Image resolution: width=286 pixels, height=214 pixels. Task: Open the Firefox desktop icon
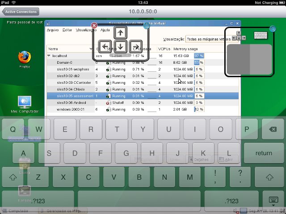coord(24,58)
